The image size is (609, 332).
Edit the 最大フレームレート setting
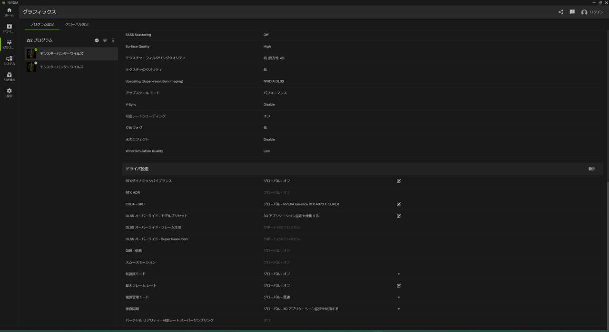[398, 285]
